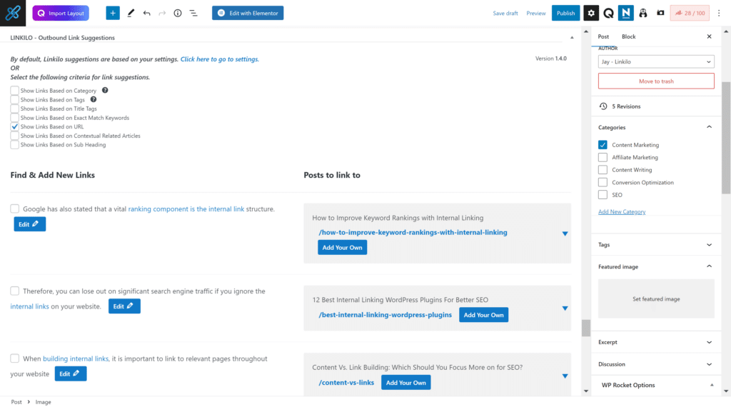Select the pencil tools icon
Screen dimensions: 731x407
point(131,13)
